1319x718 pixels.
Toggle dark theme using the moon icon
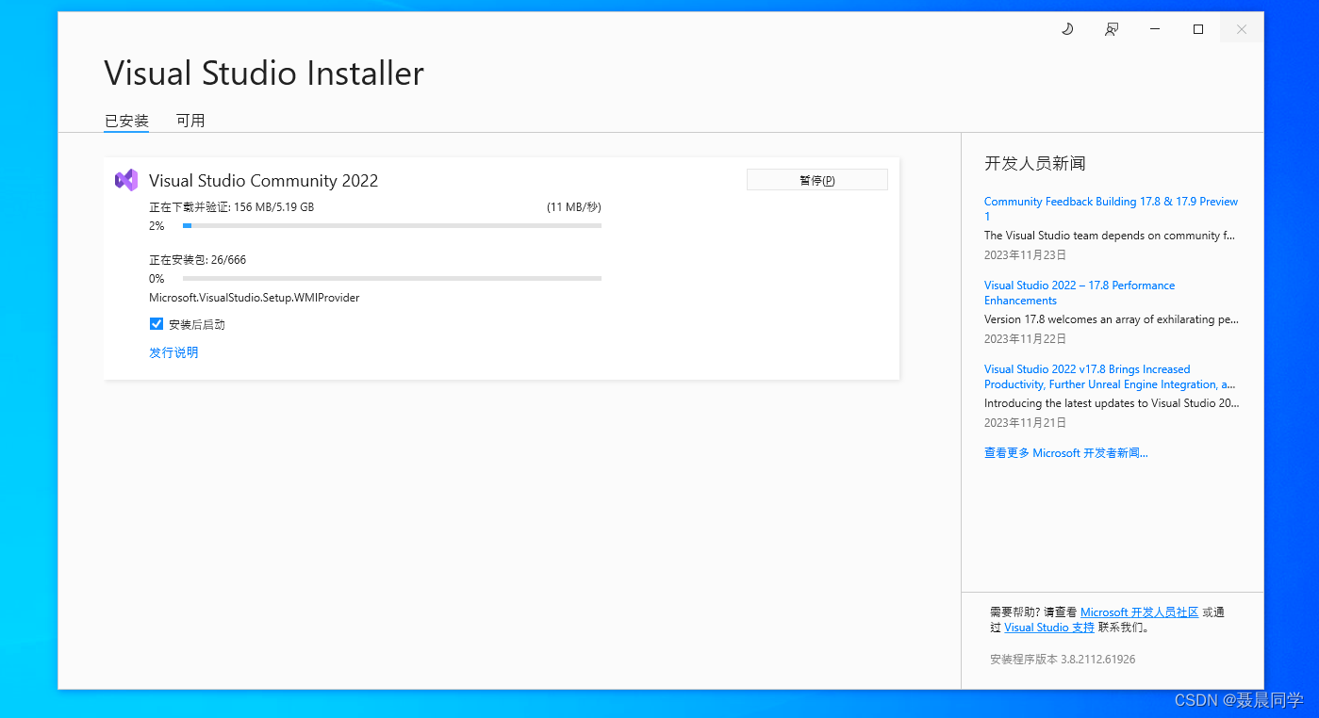coord(1066,28)
